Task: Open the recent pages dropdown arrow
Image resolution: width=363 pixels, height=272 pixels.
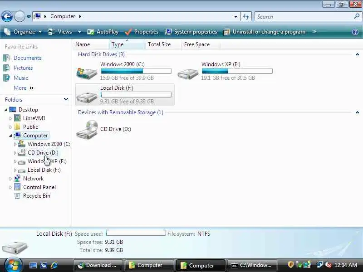Action: 29,17
